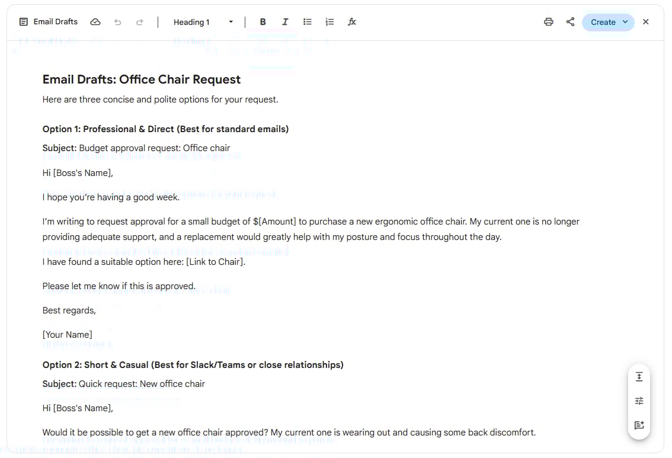Image resolution: width=672 pixels, height=458 pixels.
Task: Click the "Best regards," line
Action: 69,310
